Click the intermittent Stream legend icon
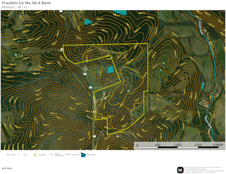Screen dimensions: 226x174 pyautogui.click(x=51, y=154)
